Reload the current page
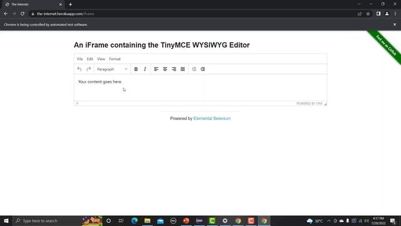Image resolution: width=401 pixels, height=226 pixels. coord(23,14)
